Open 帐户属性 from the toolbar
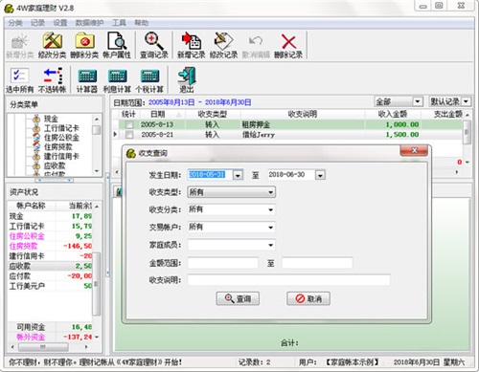Viewport: 479px width, 372px height. (117, 45)
